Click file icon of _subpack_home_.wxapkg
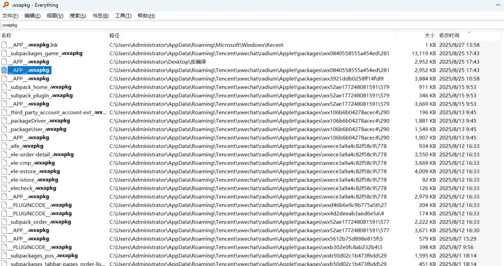 (4, 87)
